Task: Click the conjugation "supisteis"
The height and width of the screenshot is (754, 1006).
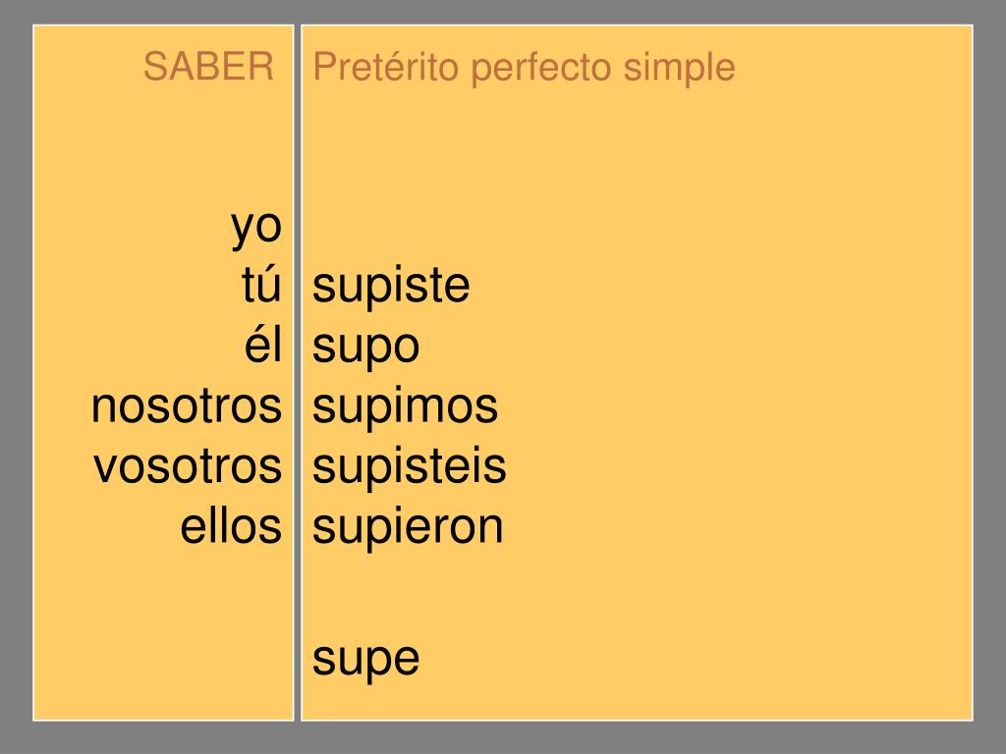Action: [x=410, y=466]
